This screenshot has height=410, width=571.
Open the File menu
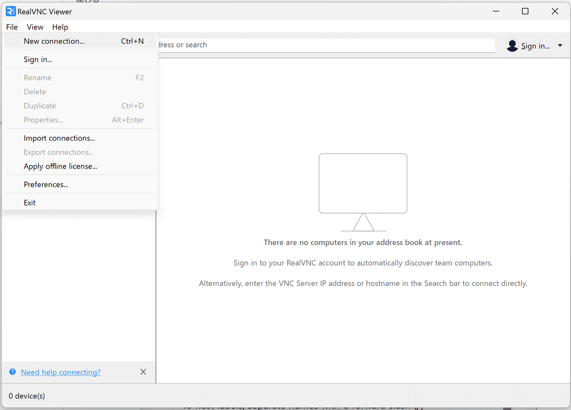(12, 27)
